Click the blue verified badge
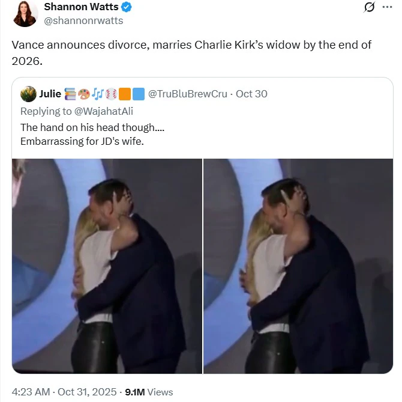 click(x=127, y=7)
